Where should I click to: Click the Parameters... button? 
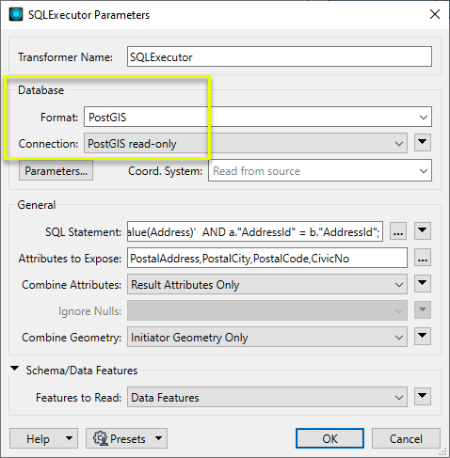click(x=56, y=170)
